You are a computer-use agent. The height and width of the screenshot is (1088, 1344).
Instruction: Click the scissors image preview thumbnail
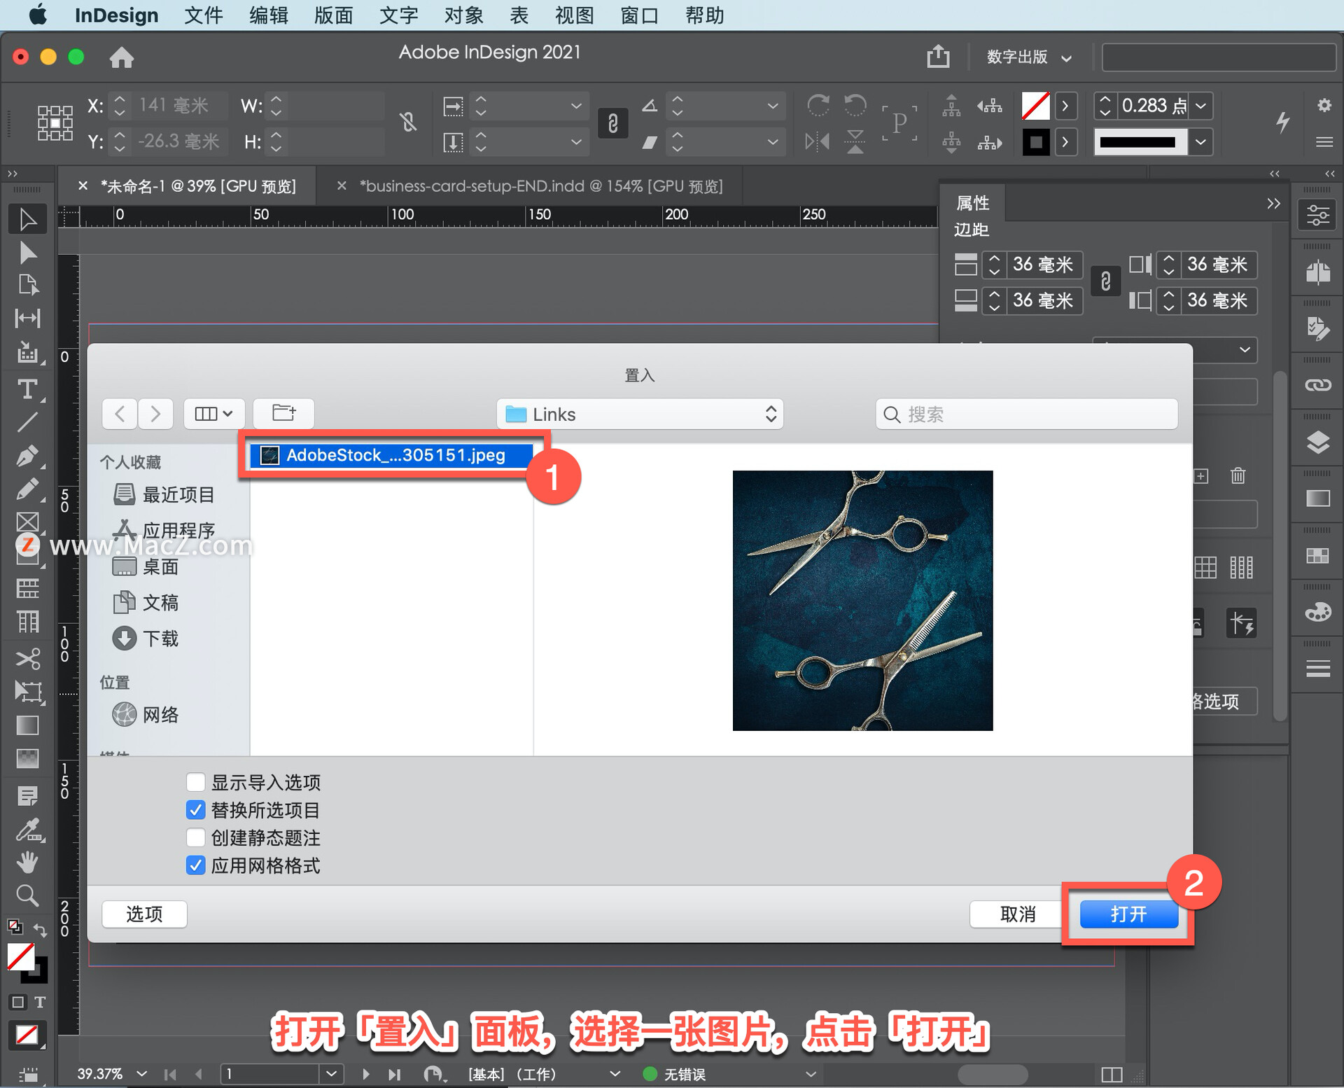point(862,600)
